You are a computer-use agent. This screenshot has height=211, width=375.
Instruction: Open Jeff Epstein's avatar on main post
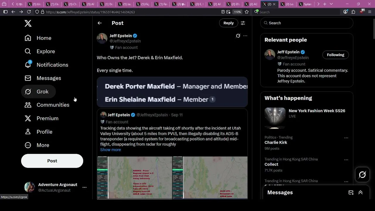pyautogui.click(x=102, y=38)
